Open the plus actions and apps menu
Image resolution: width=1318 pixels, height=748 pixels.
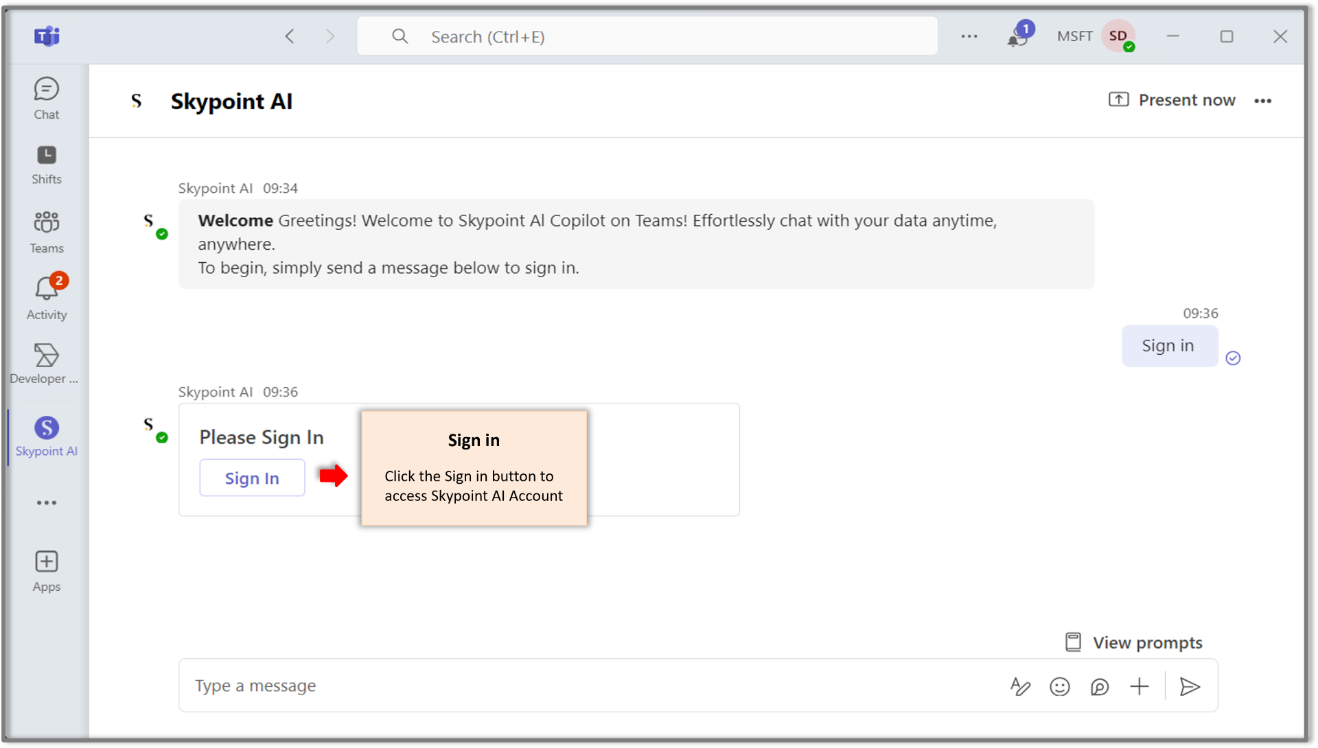[x=1140, y=686]
